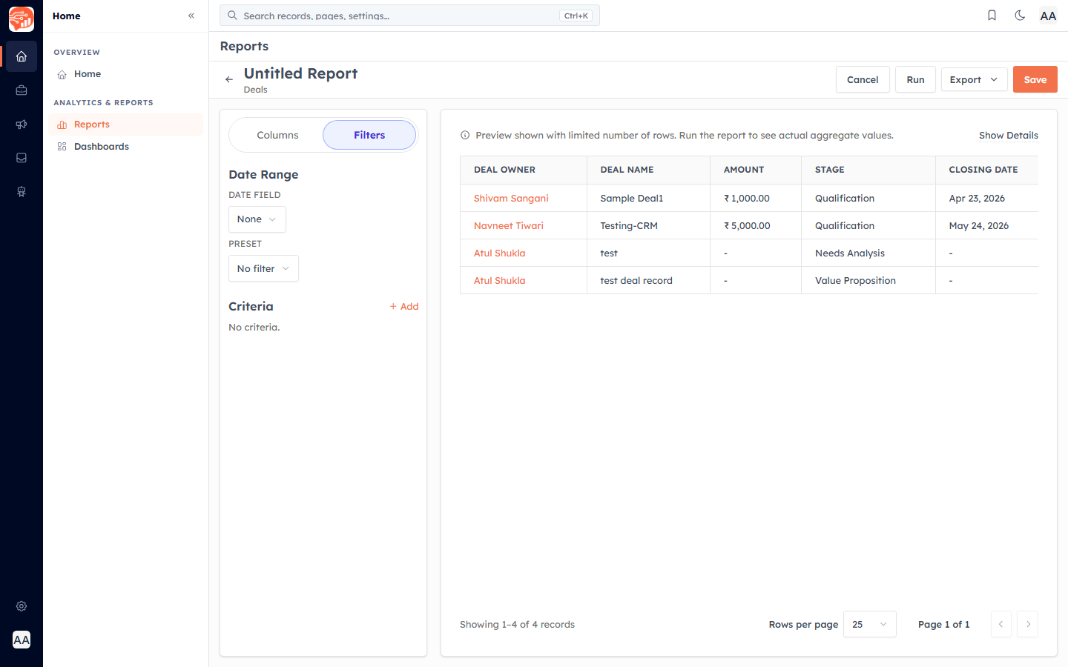Open Reports in the sidebar
This screenshot has height=667, width=1068.
[x=126, y=125]
